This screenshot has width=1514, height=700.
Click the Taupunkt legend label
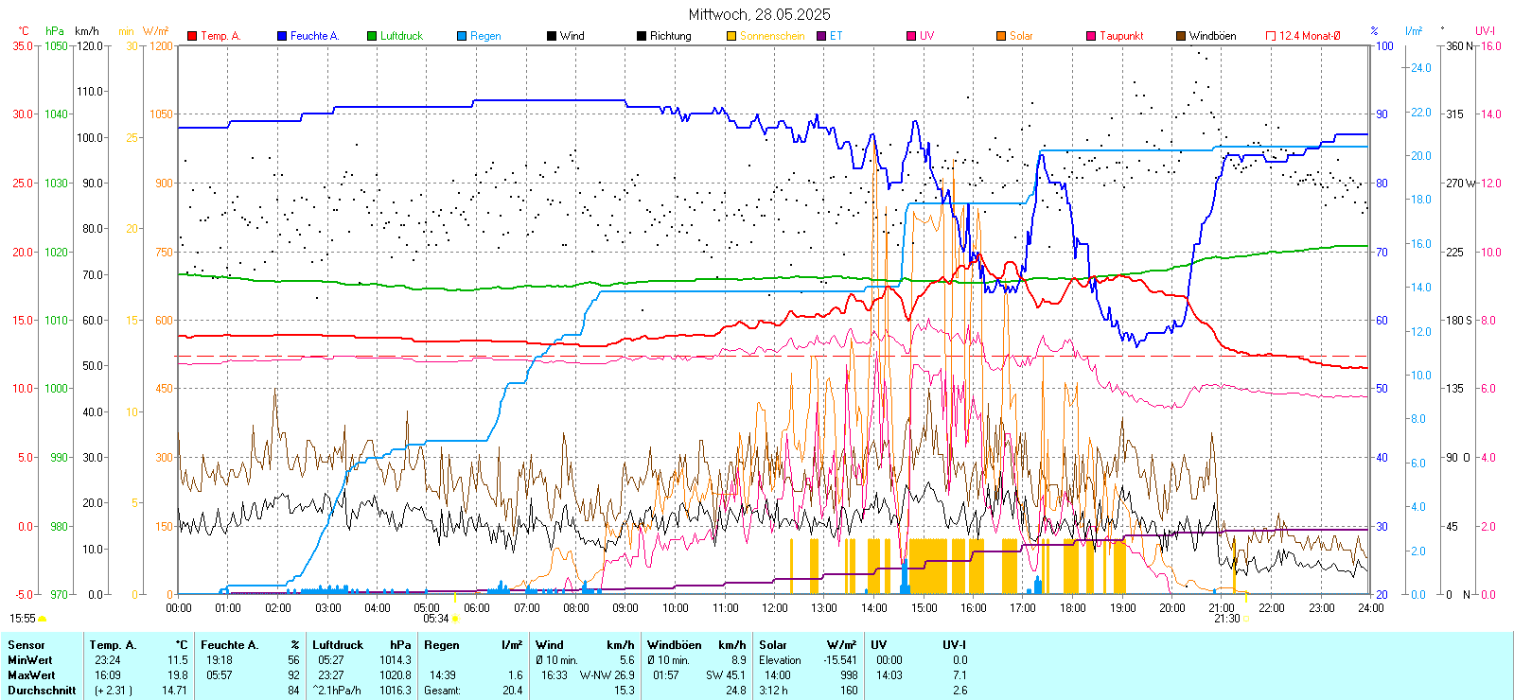1121,36
